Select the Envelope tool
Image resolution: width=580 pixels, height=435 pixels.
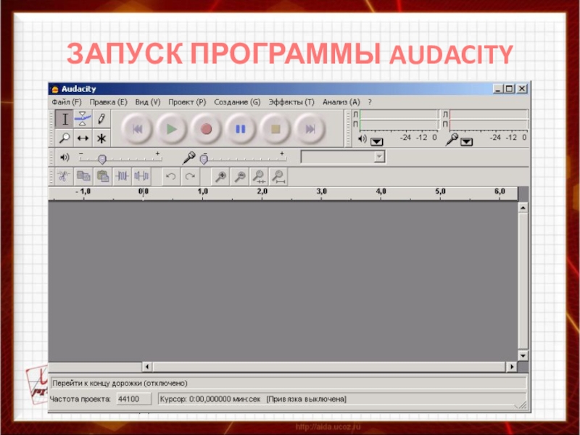(83, 119)
